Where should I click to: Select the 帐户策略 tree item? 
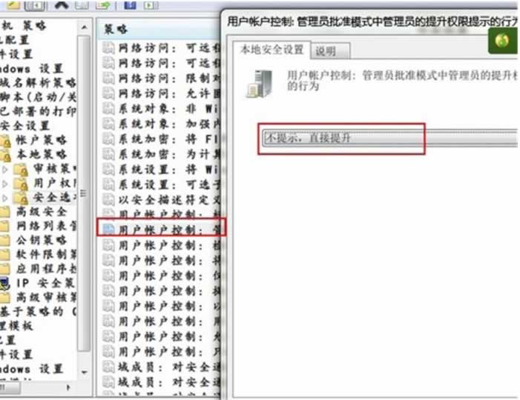tap(42, 141)
